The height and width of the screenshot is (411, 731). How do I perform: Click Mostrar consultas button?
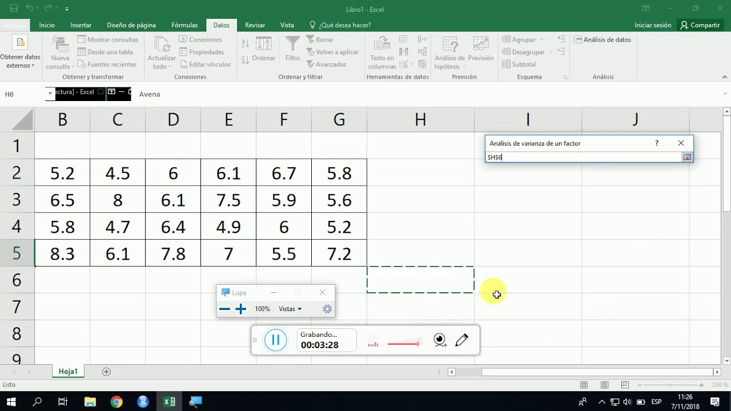tap(108, 40)
